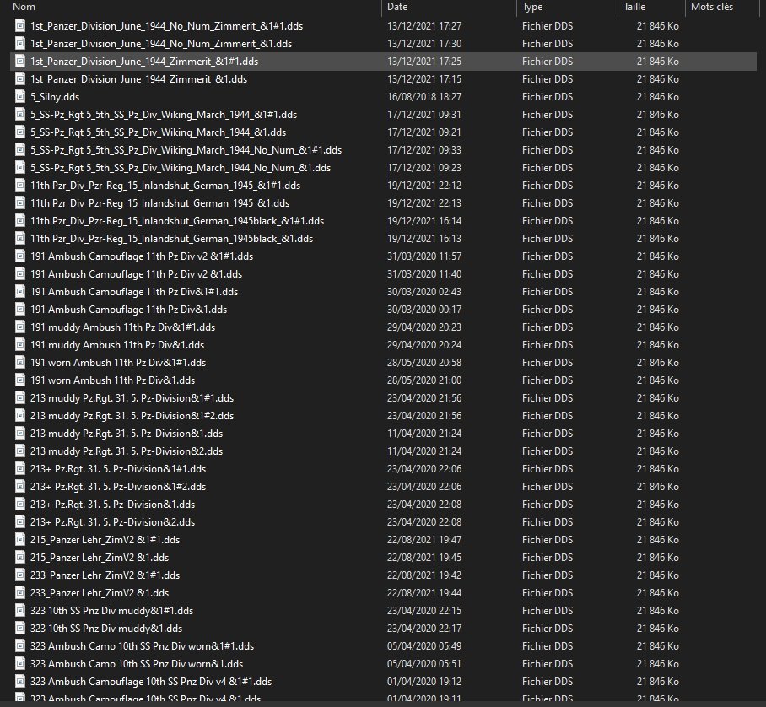The width and height of the screenshot is (766, 707).
Task: Click file icon of Inlandshut_German_1945black_&1#1.dds
Action: 20,221
